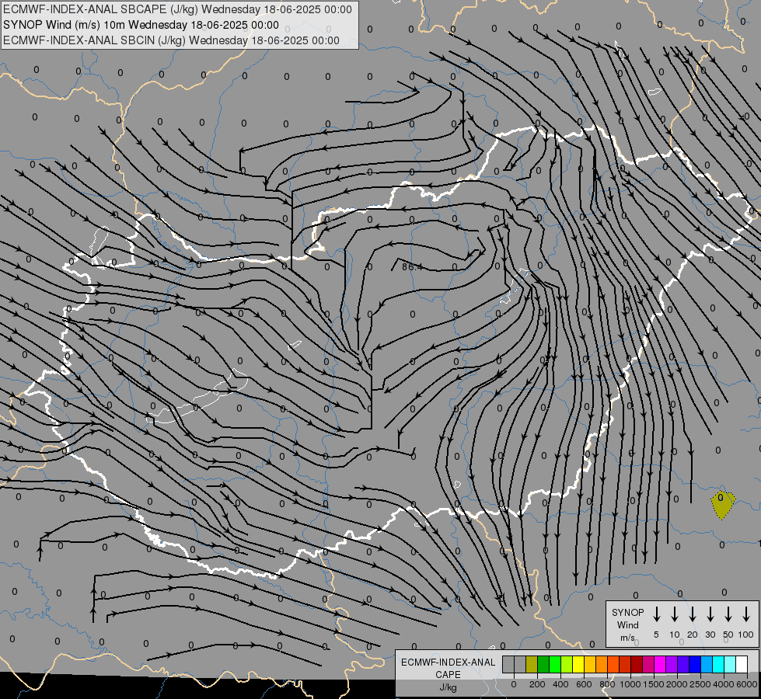Select the magenta CAPE legend swatch
This screenshot has width=761, height=699.
[660, 665]
